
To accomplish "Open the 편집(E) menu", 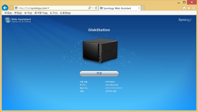I will (18, 13).
